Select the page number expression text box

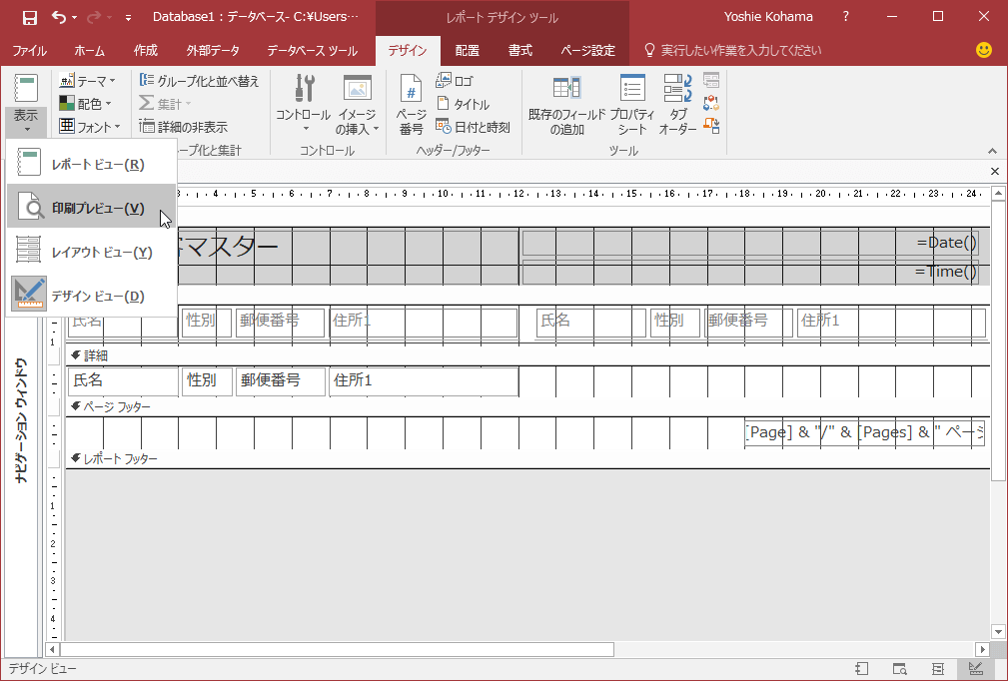(865, 432)
